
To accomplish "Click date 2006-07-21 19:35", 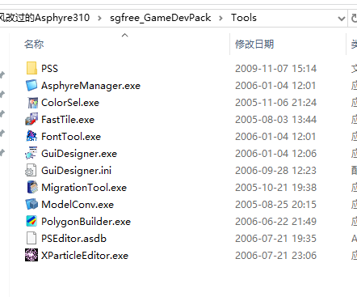I will [x=275, y=239].
